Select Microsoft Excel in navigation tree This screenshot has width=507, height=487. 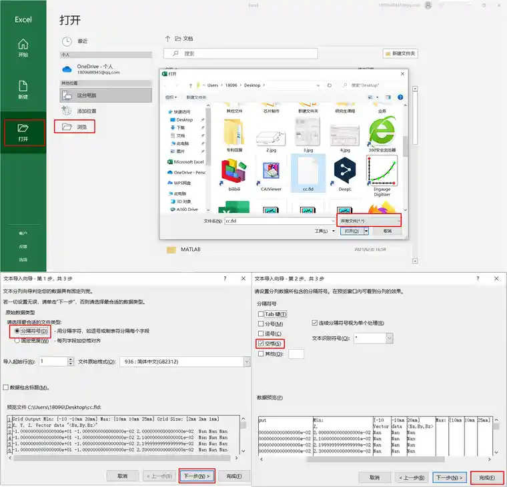point(185,161)
